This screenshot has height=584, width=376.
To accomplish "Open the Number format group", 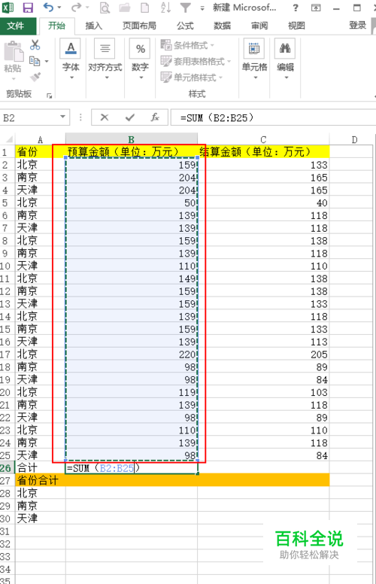I will [140, 59].
